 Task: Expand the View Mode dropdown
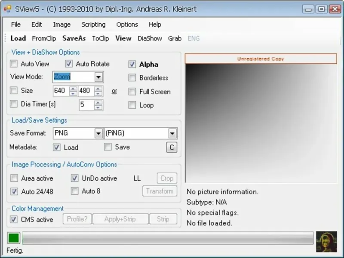98,77
